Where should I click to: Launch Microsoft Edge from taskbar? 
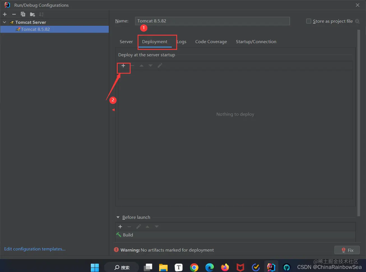click(x=210, y=268)
